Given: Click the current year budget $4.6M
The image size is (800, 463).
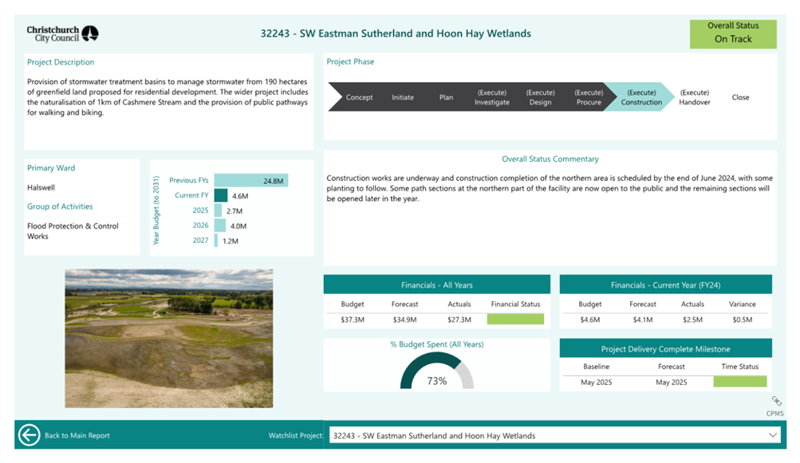Looking at the screenshot, I should tap(589, 320).
